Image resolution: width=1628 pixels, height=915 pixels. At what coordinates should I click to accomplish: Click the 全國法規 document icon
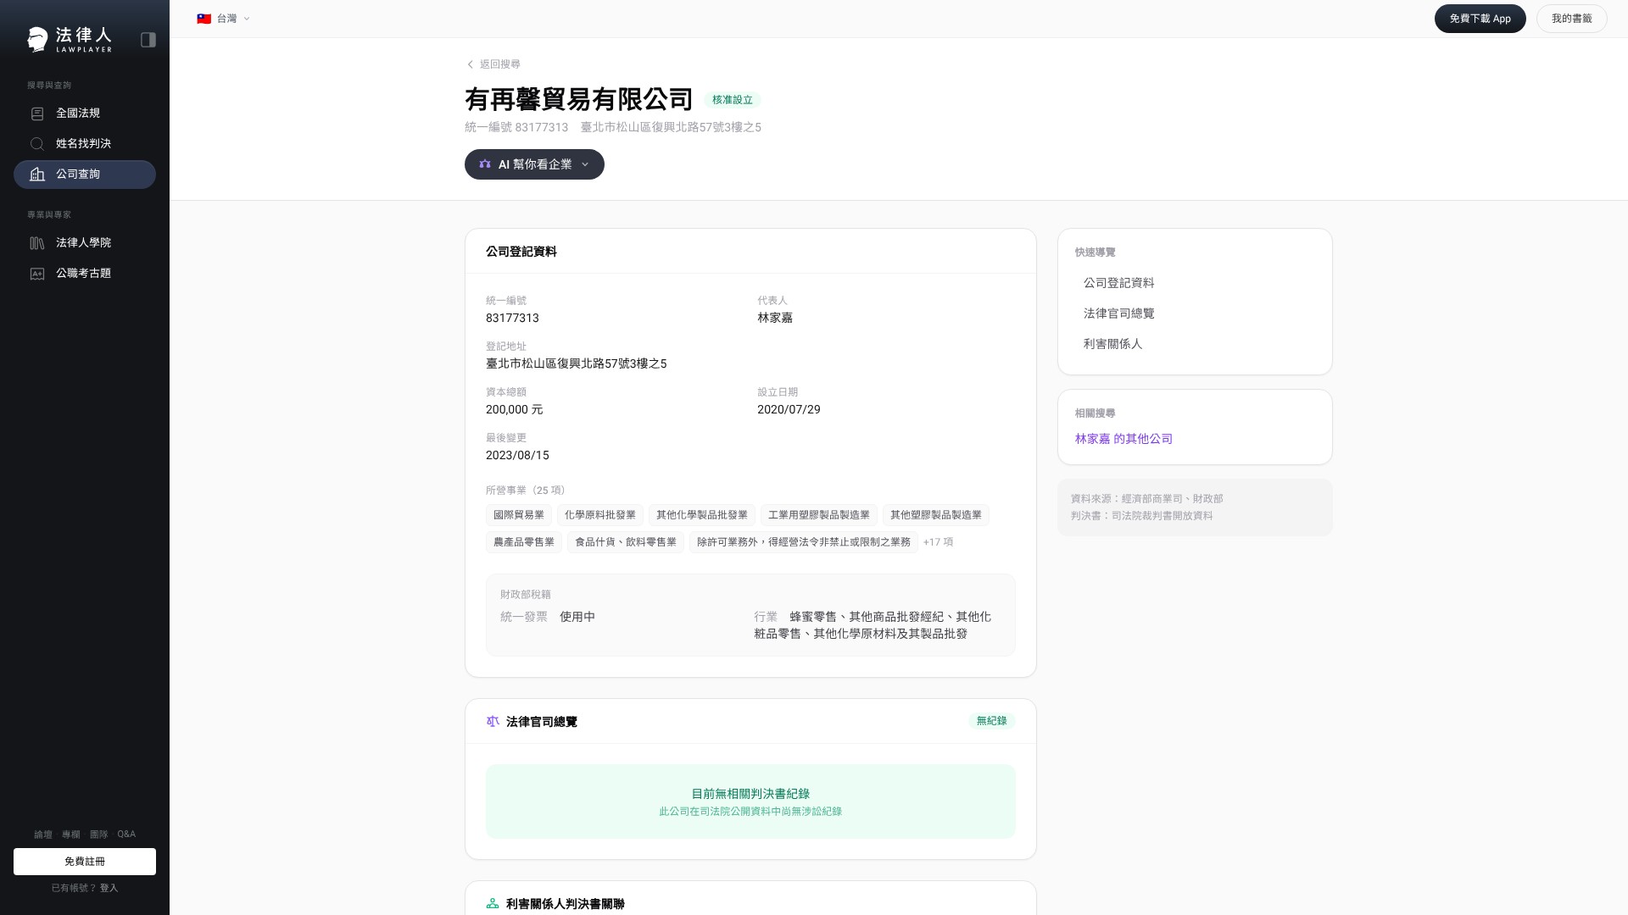coord(37,114)
